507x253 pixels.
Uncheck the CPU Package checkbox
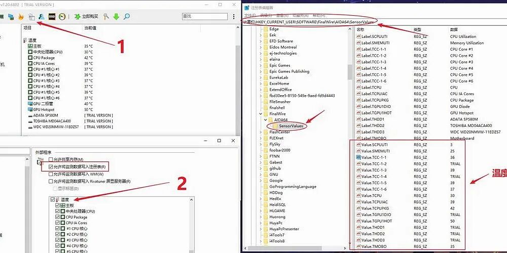(58, 217)
